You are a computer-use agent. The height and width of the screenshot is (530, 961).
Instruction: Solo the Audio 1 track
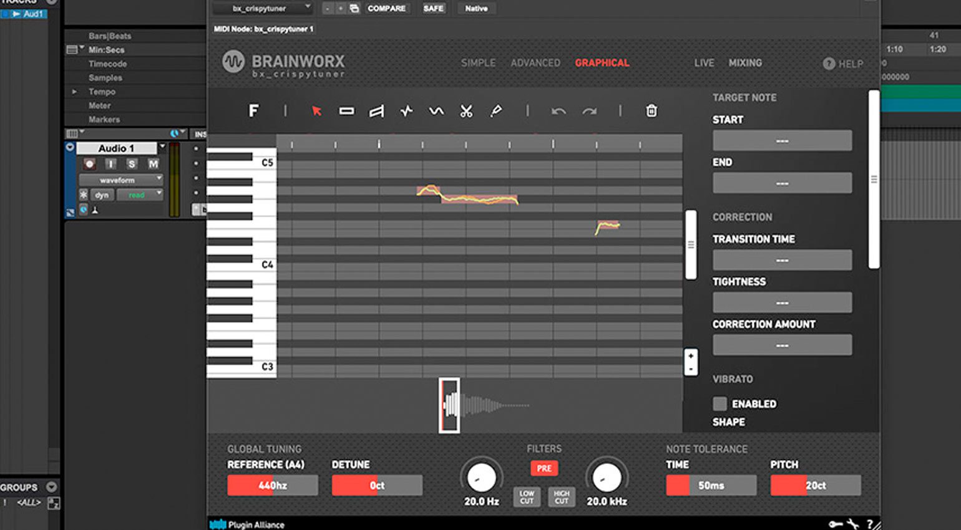132,163
